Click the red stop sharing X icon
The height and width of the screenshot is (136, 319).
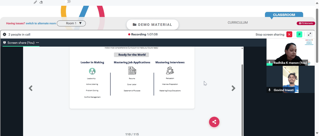point(289,34)
